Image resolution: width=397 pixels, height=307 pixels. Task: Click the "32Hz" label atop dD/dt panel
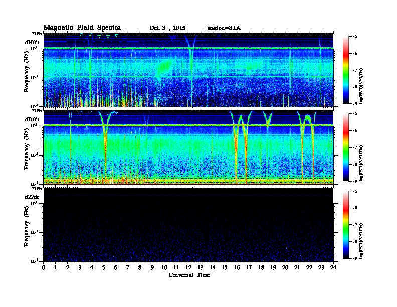point(37,111)
